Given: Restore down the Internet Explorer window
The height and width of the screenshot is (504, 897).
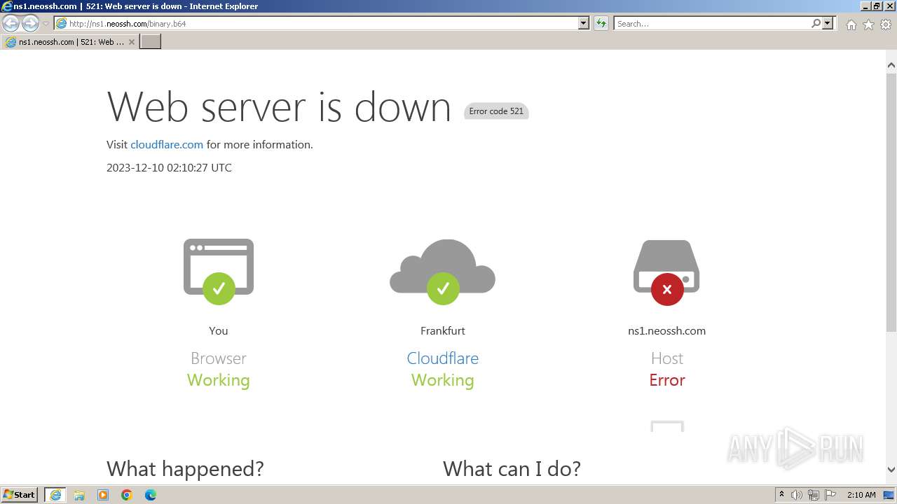Looking at the screenshot, I should click(877, 6).
